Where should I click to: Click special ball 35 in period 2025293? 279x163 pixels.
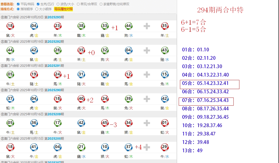coord(165,26)
